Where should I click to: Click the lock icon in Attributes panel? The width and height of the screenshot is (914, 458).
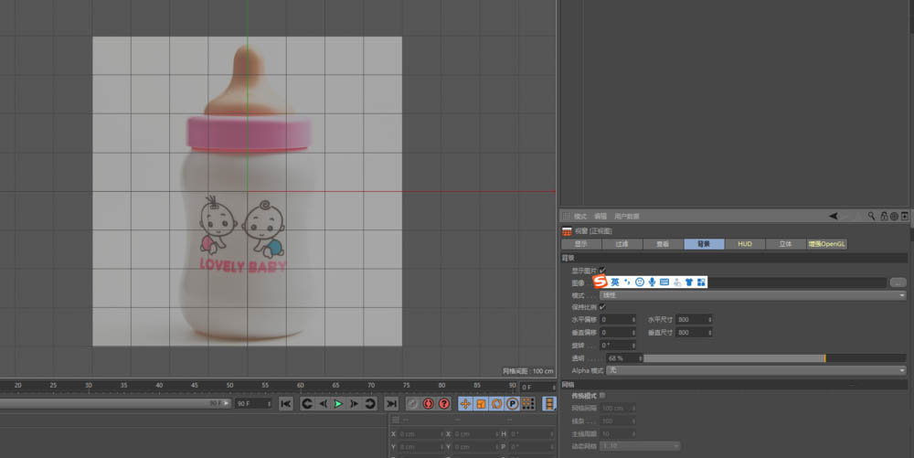[x=883, y=217]
